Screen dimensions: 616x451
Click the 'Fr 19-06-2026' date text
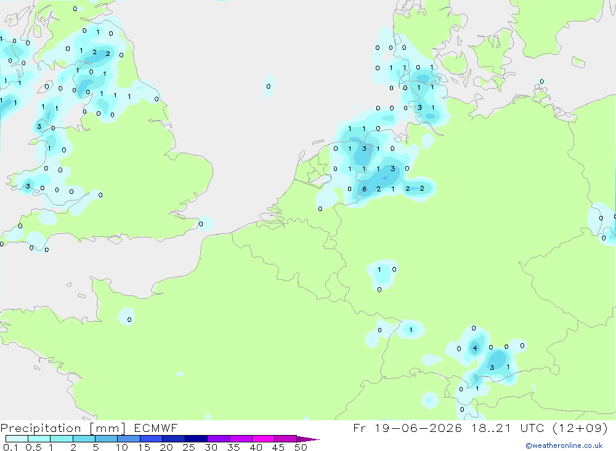[408, 428]
